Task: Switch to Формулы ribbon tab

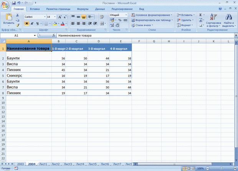Action: [83, 9]
